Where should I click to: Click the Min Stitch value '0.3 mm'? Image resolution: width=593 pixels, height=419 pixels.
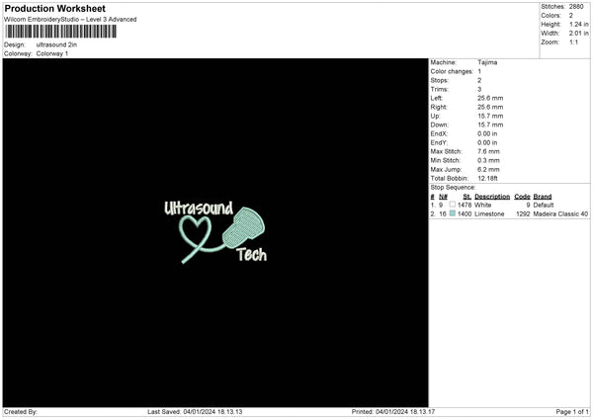tap(488, 161)
